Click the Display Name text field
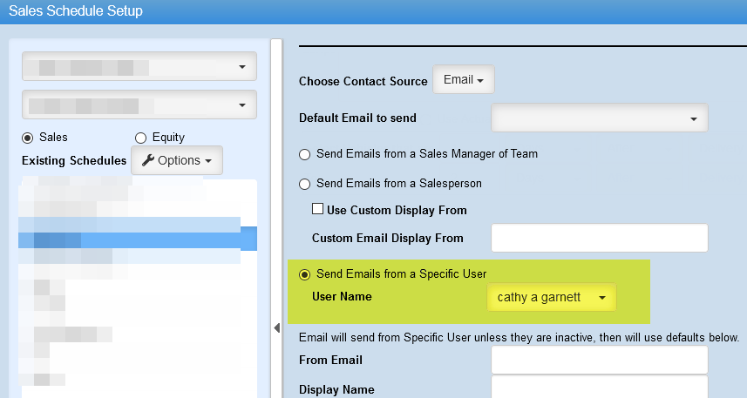Viewport: 747px width, 398px height. (599, 388)
